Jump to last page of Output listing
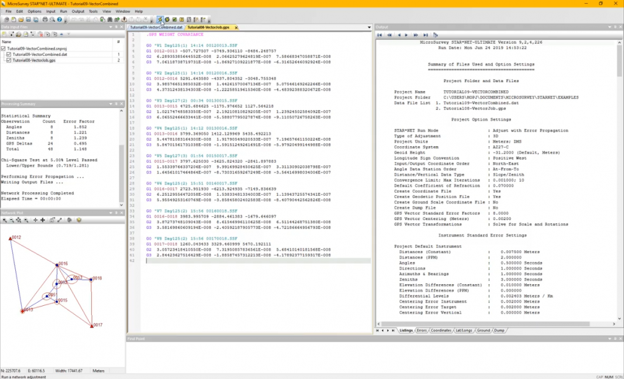This screenshot has width=624, height=379. pos(425,35)
